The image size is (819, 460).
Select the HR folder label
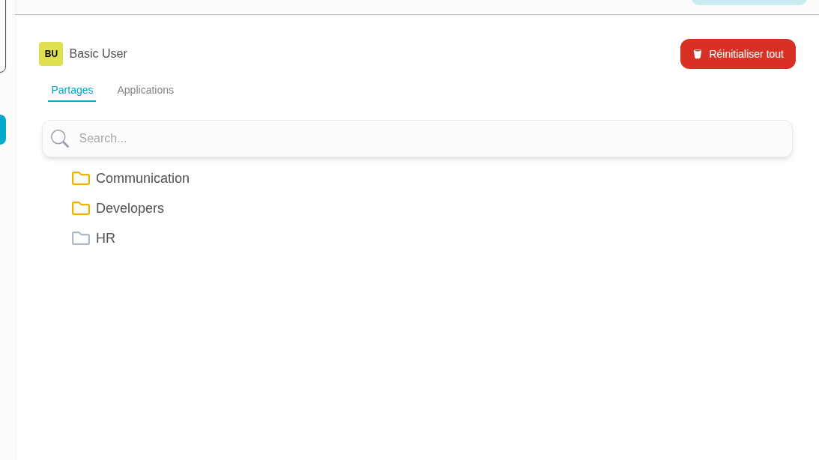tap(106, 238)
